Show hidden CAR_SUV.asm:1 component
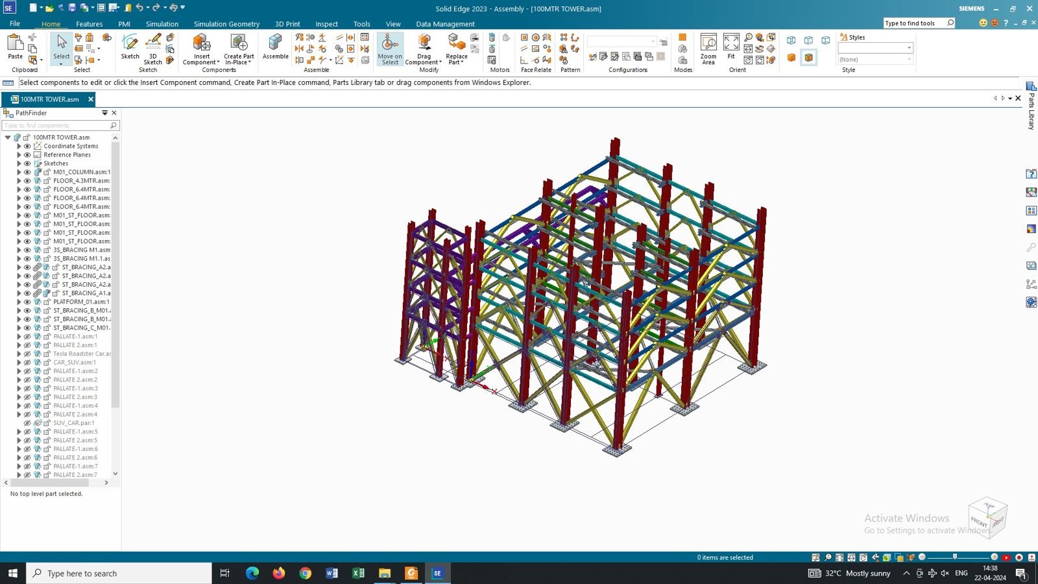This screenshot has height=584, width=1038. click(27, 362)
